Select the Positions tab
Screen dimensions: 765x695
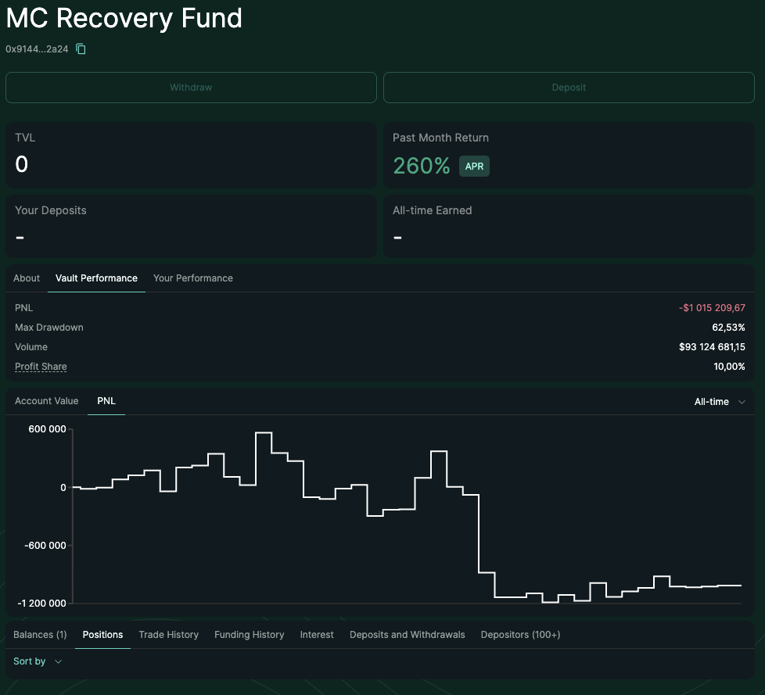tap(102, 635)
